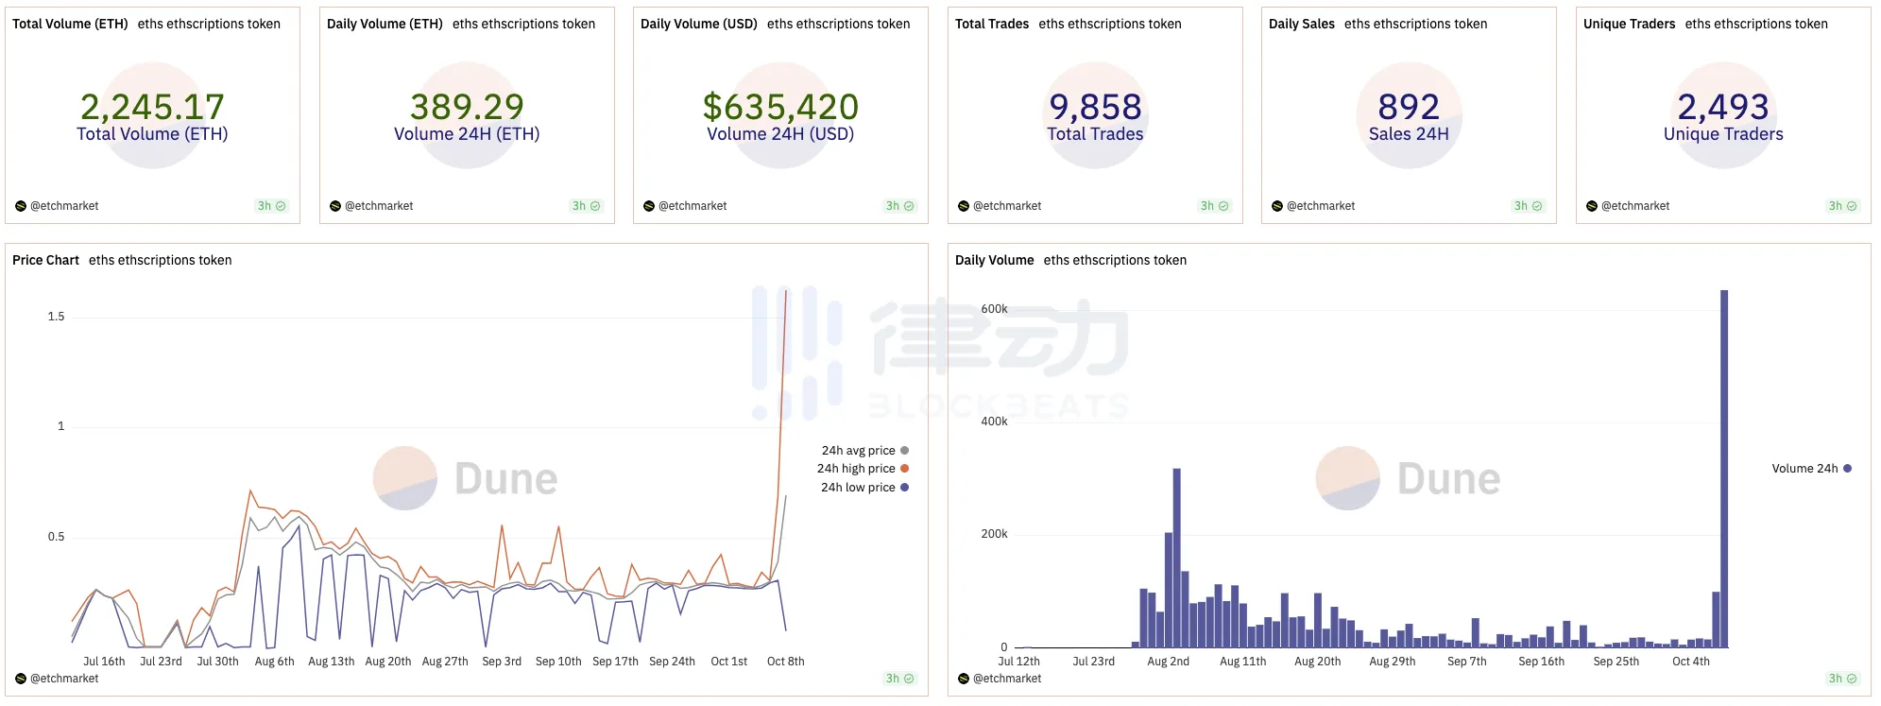Click the 2,493 Unique Traders counter value
The image size is (1881, 706).
coord(1722,107)
